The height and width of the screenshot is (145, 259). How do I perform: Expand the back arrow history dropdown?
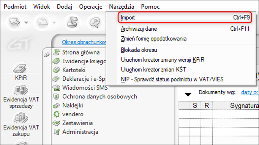[26, 23]
